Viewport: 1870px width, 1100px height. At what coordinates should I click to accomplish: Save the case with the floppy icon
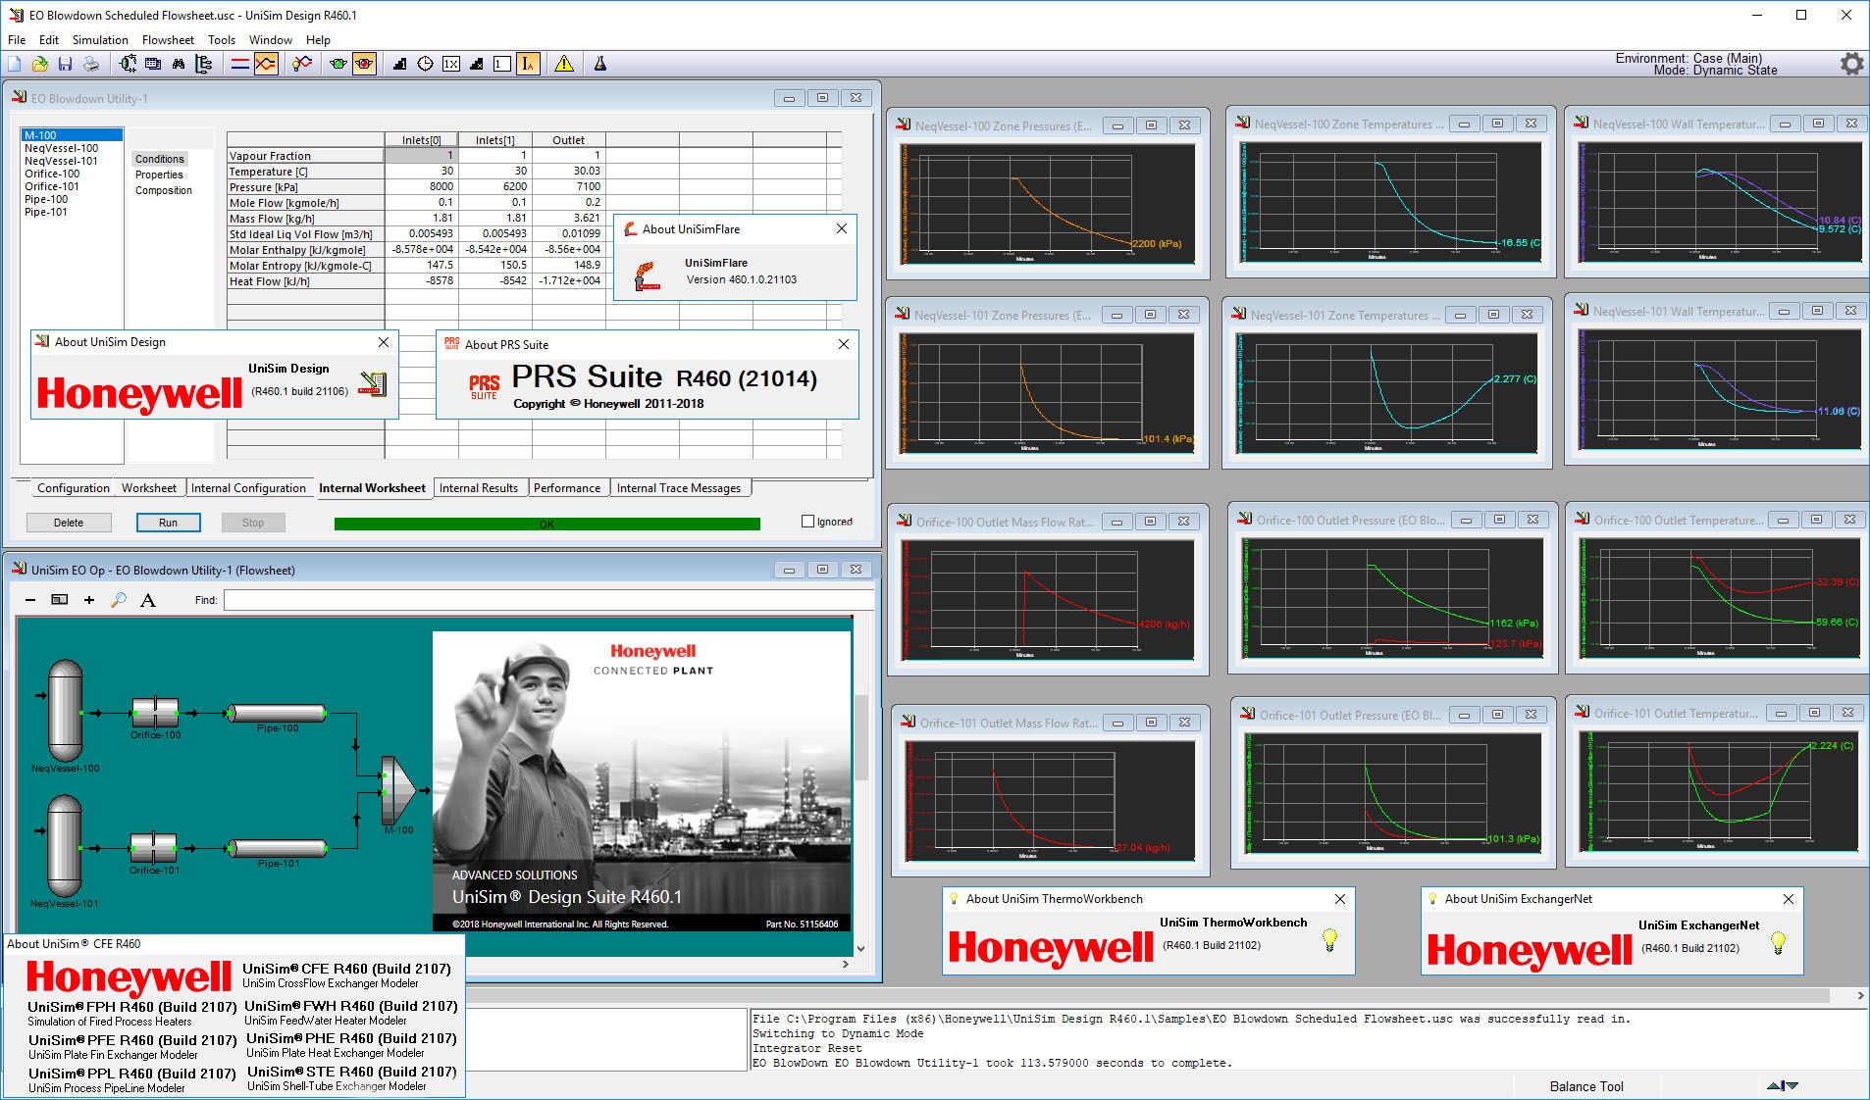[65, 64]
